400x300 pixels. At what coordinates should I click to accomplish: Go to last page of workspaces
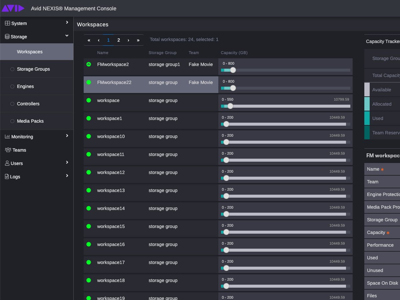pos(138,40)
